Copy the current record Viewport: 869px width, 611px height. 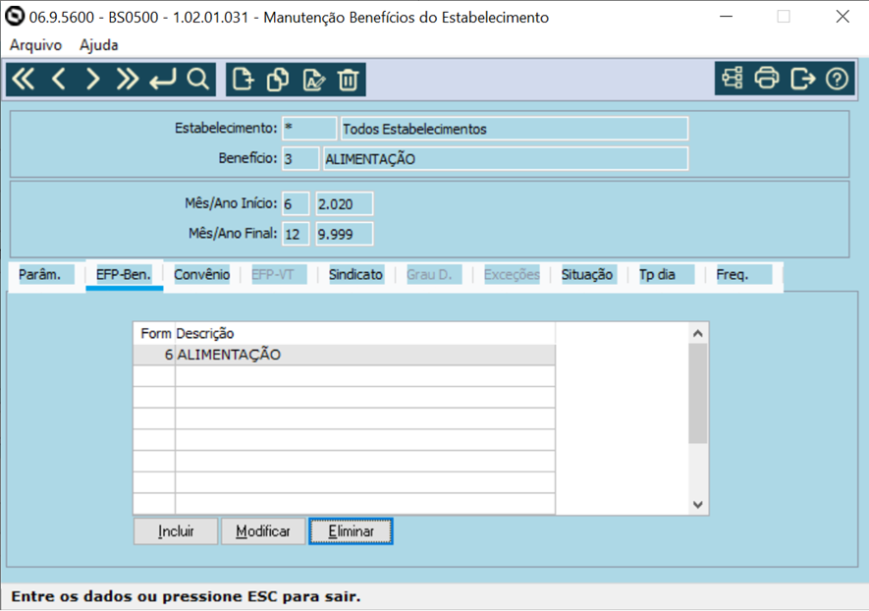(277, 79)
